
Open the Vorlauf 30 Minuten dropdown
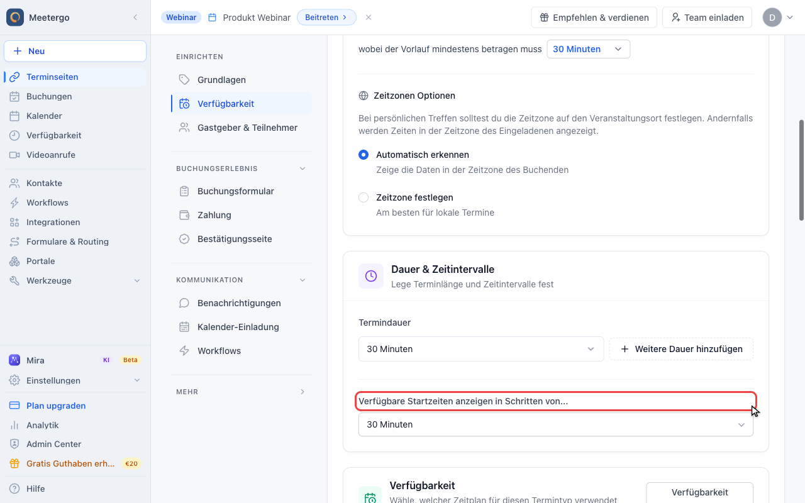[589, 49]
